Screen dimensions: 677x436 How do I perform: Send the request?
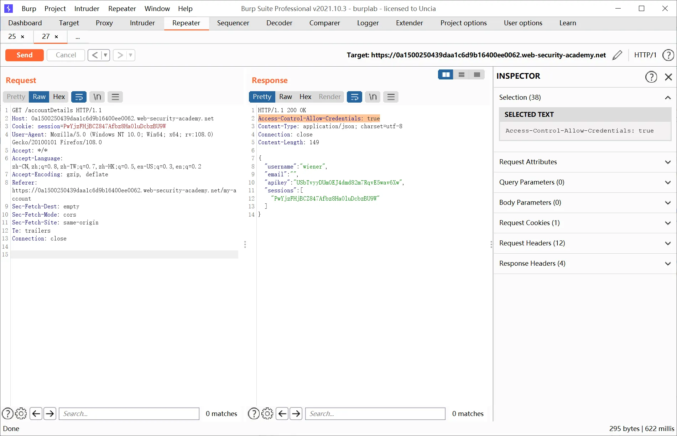(x=25, y=55)
